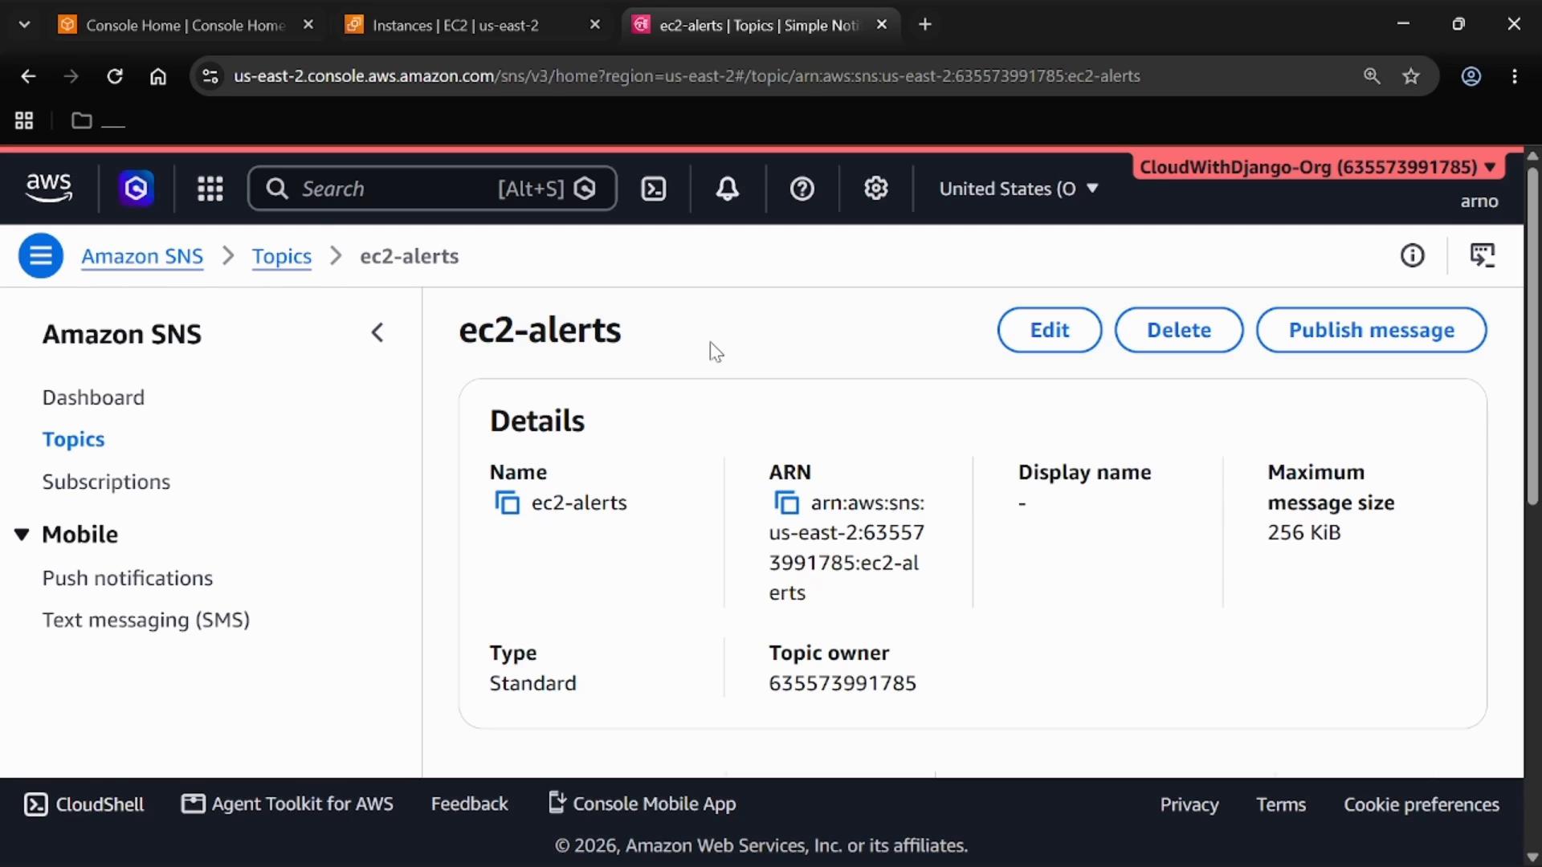View site information icon in address bar
Viewport: 1542px width, 867px height.
(210, 76)
